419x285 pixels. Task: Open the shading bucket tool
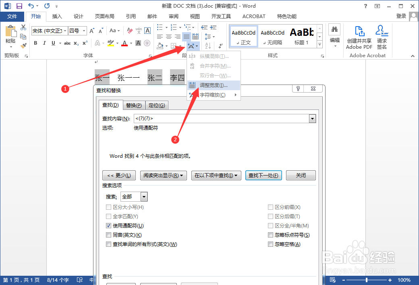(x=160, y=45)
